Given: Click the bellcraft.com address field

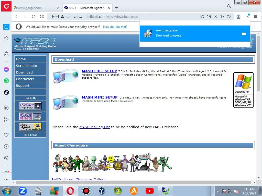Looking at the screenshot, I should point(112,17).
